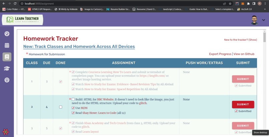Expand the user menu chevron in header
Image resolution: width=269 pixels, height=137 pixels.
(264, 20)
